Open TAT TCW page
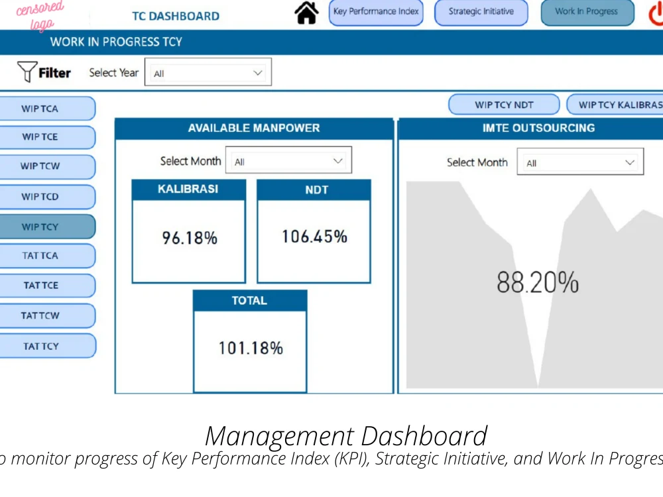 47,315
